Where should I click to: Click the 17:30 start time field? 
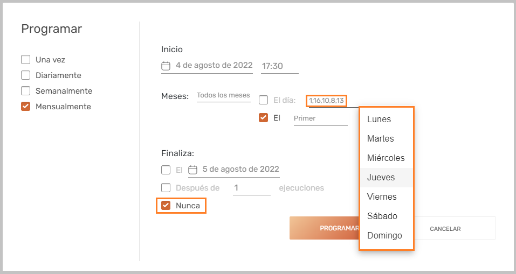280,66
